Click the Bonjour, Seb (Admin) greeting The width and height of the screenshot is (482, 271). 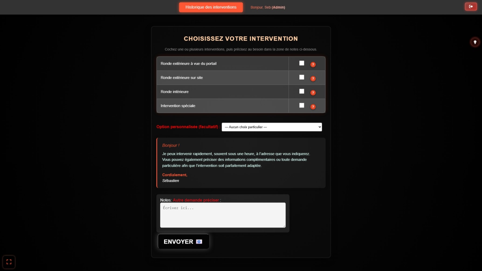click(267, 7)
